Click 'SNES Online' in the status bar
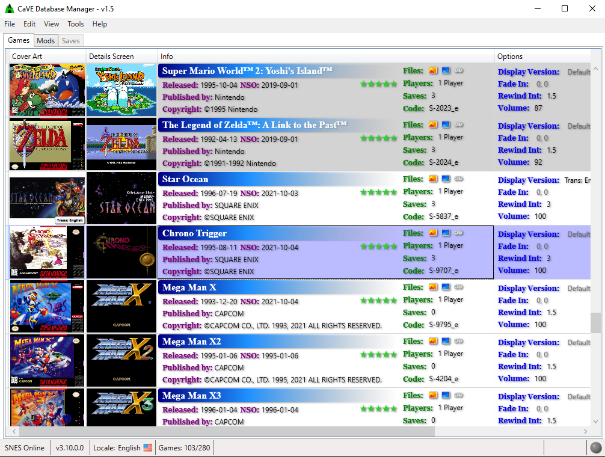This screenshot has height=457, width=605. [25, 448]
